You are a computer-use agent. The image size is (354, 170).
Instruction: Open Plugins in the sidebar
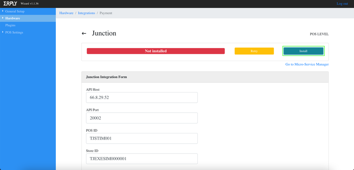pyautogui.click(x=10, y=25)
